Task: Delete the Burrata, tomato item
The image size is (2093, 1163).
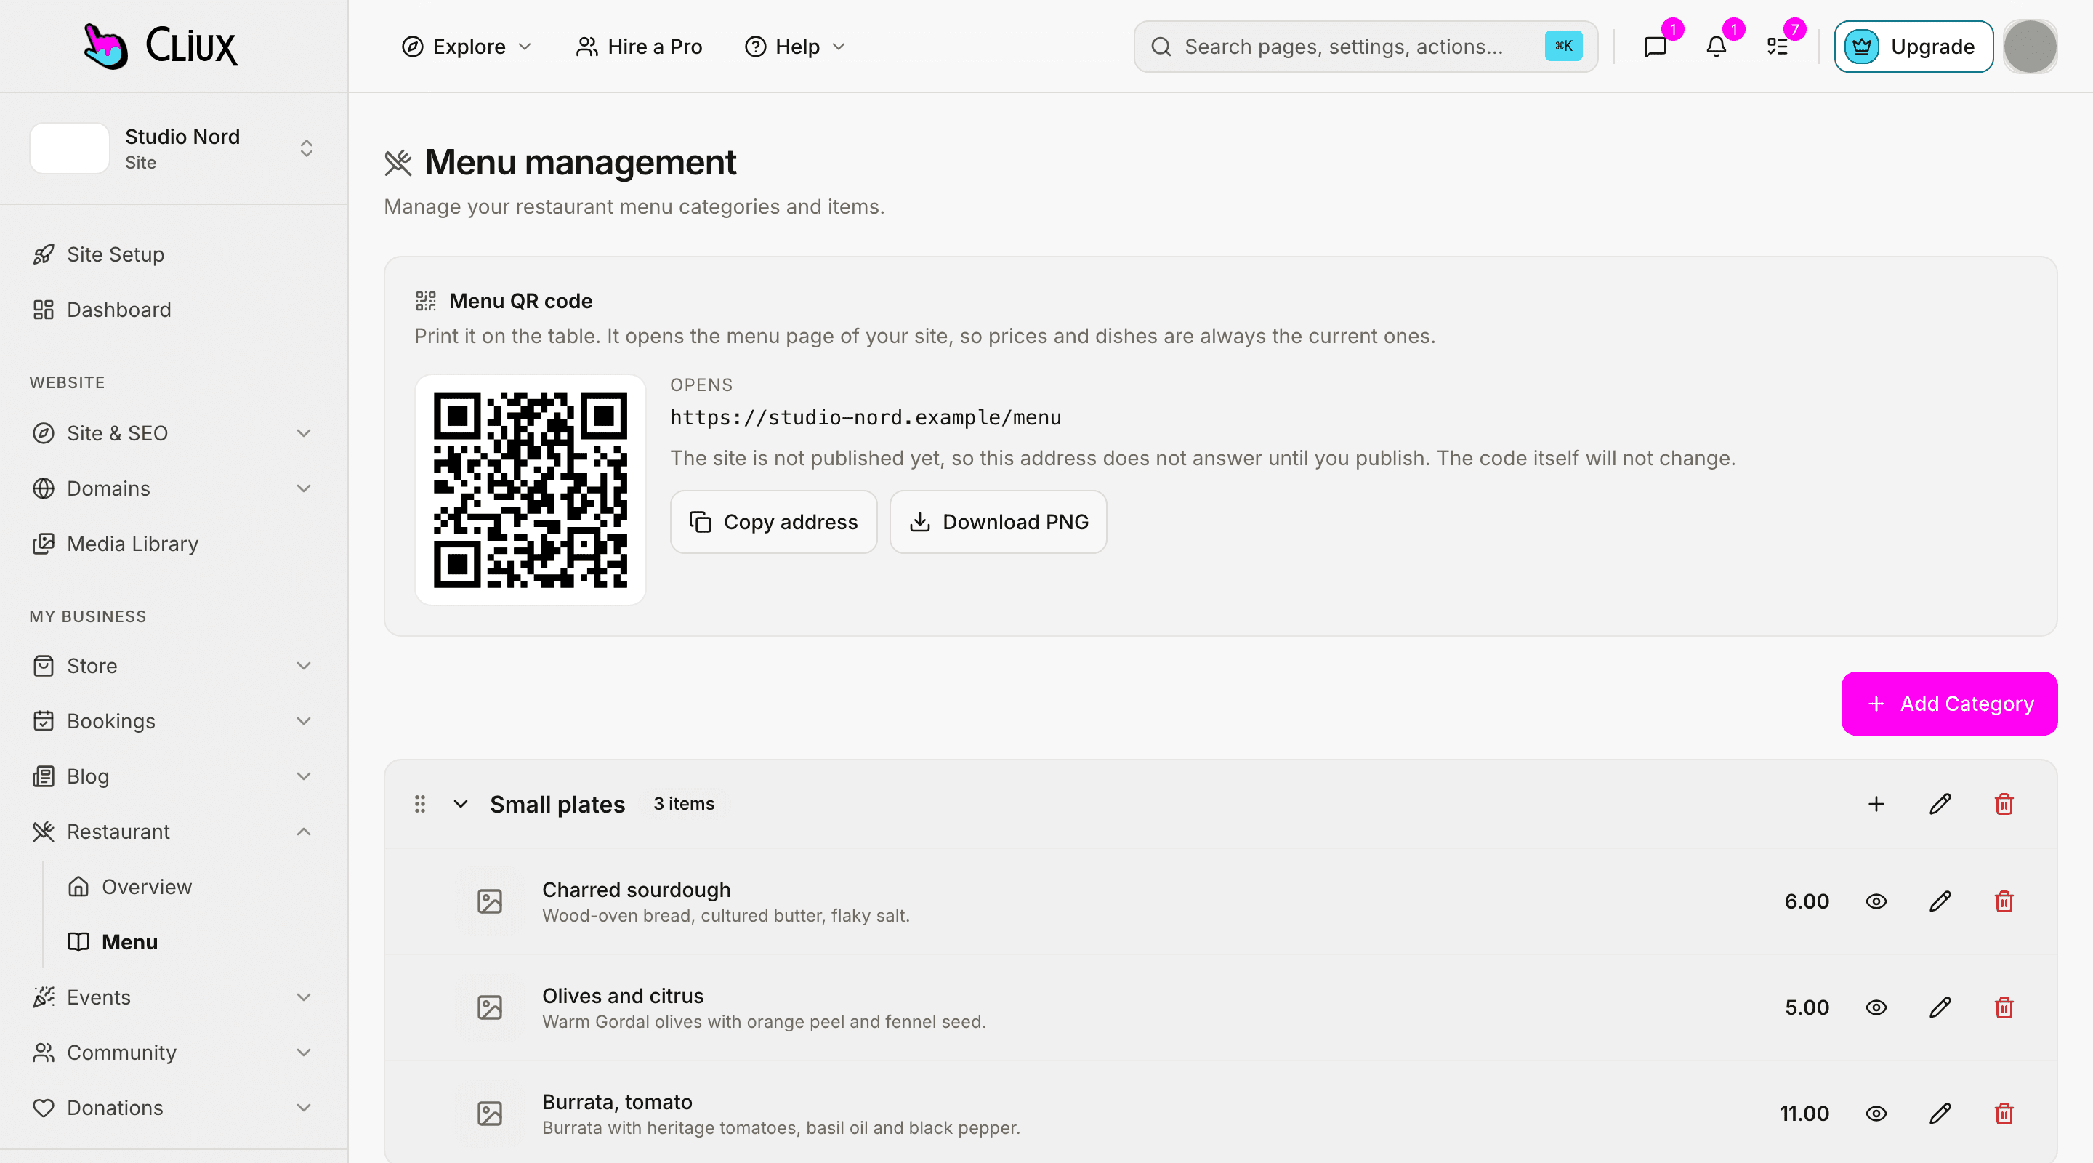Action: coord(2004,1114)
